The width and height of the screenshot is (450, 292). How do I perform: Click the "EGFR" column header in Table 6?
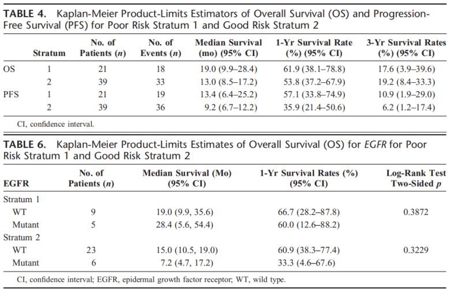tap(16, 184)
